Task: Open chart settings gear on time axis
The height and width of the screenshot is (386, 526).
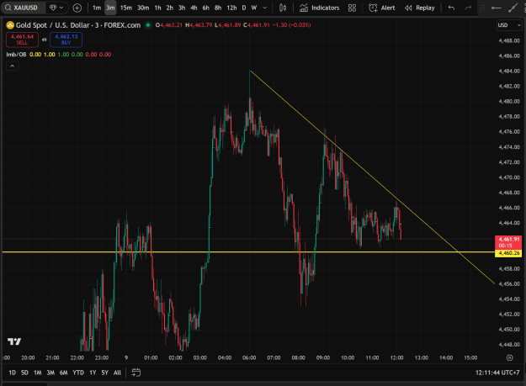Action: pyautogui.click(x=509, y=358)
